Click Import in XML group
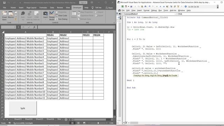This screenshot has height=126, width=224. pyautogui.click(x=99, y=12)
